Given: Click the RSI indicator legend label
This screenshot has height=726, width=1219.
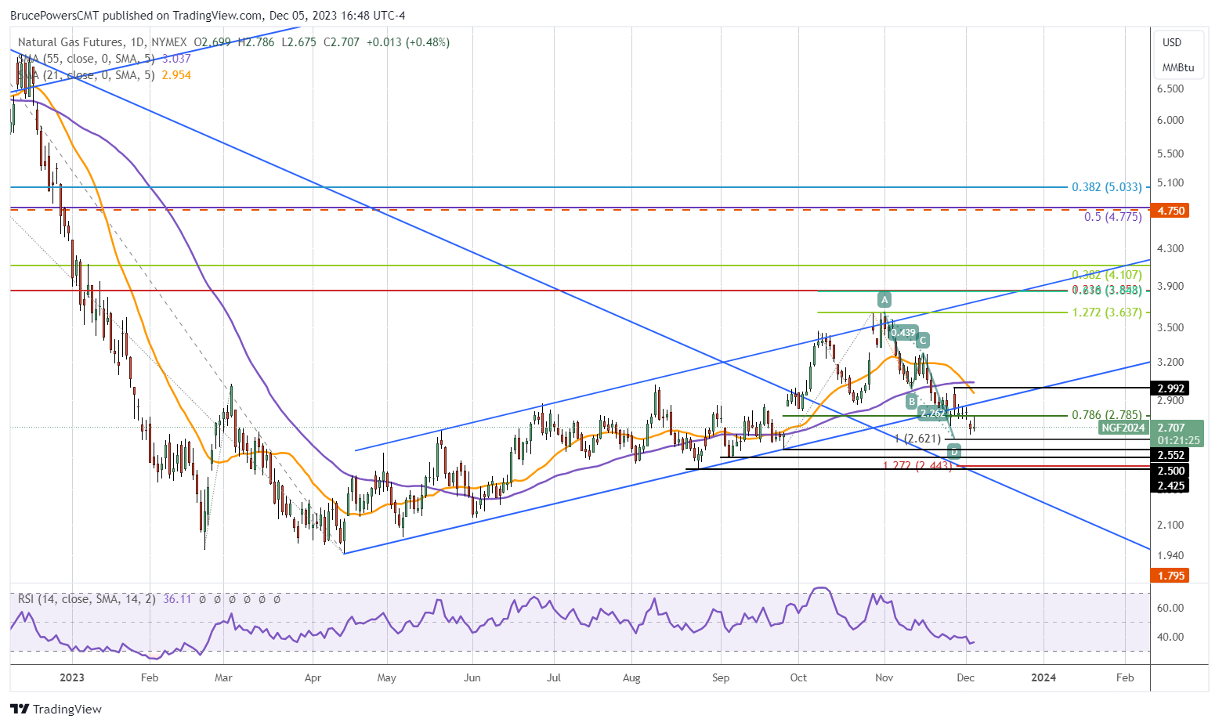Looking at the screenshot, I should (87, 599).
